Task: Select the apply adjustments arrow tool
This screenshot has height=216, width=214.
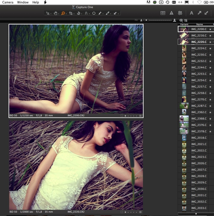Action: click(115, 13)
